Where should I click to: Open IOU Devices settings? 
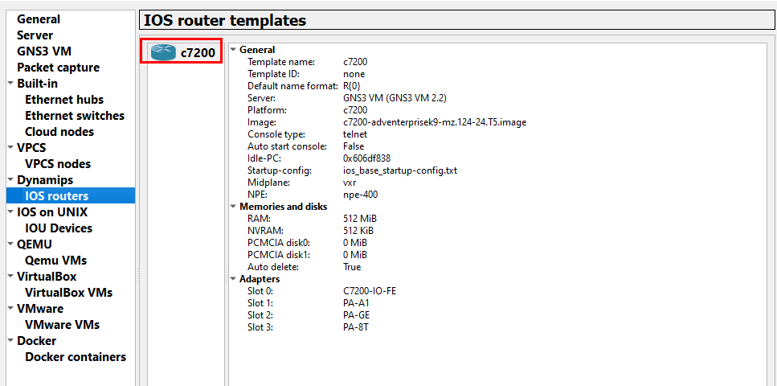coord(59,228)
